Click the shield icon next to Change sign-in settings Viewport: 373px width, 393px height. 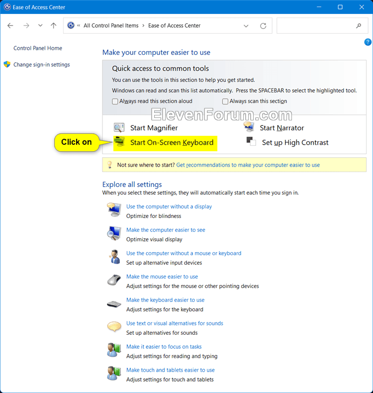[x=7, y=64]
